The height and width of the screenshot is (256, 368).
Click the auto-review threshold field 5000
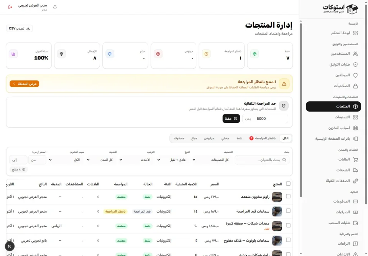pos(265,119)
